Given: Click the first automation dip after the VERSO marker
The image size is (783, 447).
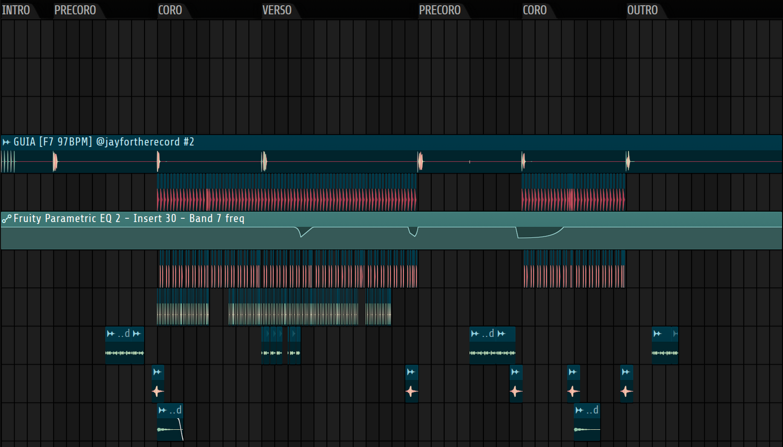Looking at the screenshot, I should tap(303, 232).
